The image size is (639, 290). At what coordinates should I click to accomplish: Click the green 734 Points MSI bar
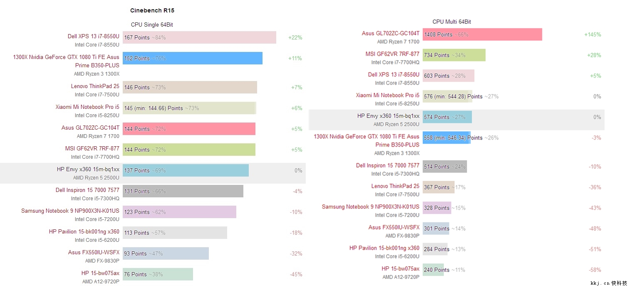coord(454,55)
